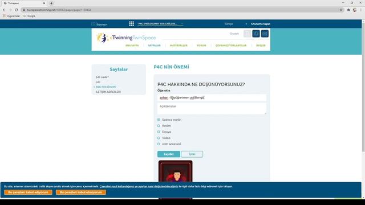Image resolution: width=365 pixels, height=205 pixels.
Task: Open the browser extensions puzzle icon
Action: 348,10
